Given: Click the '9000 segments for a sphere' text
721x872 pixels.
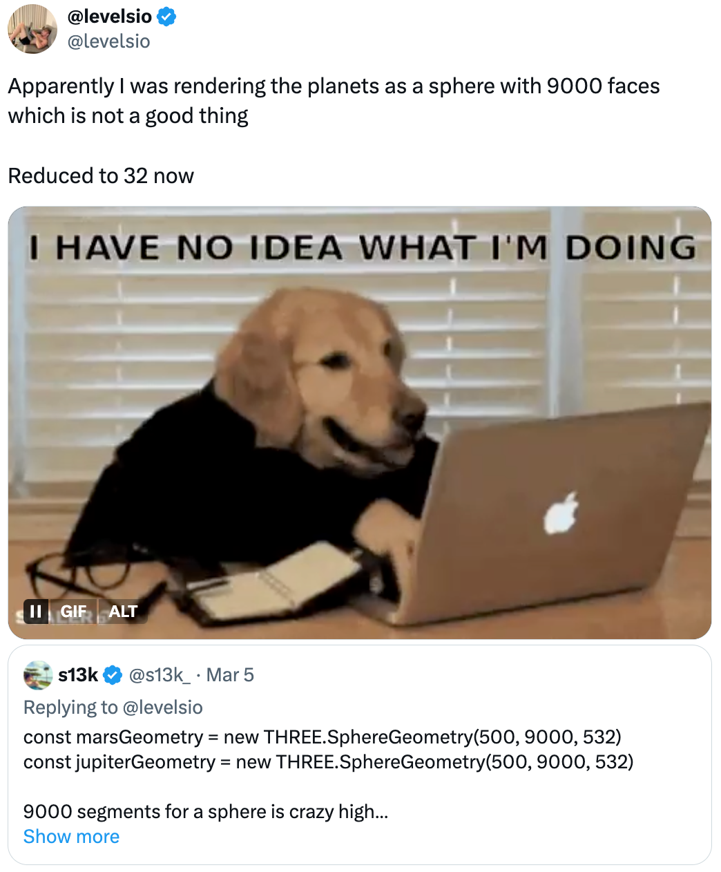Looking at the screenshot, I should [206, 812].
